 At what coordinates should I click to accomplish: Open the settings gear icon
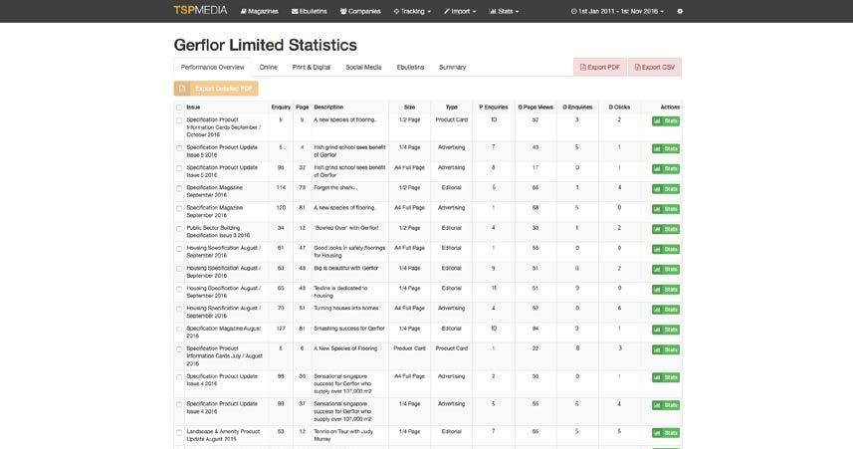pos(680,11)
